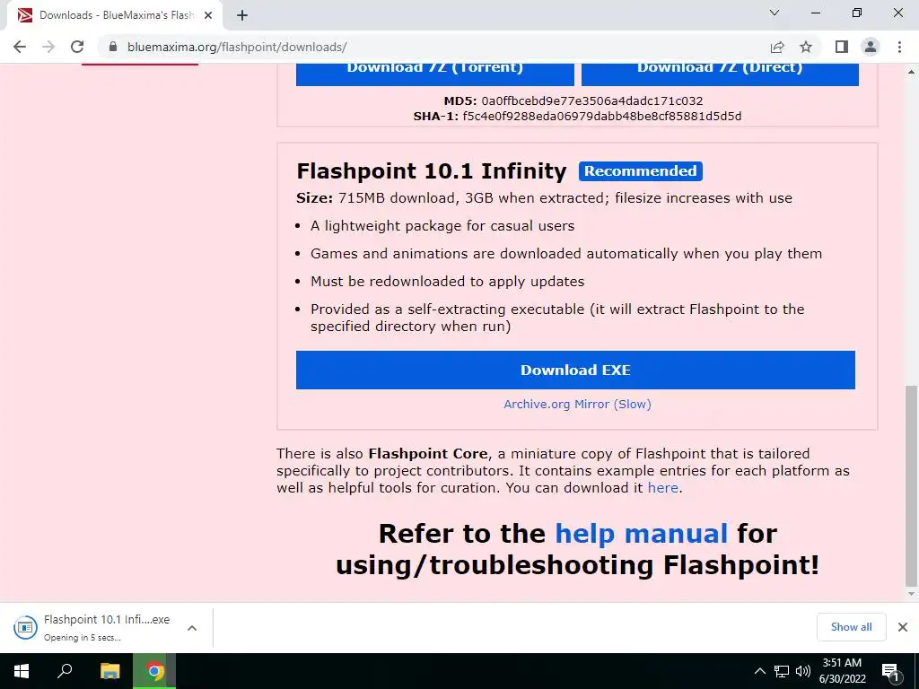Click 'A lightweight package for casual users'
The height and width of the screenshot is (689, 919).
point(442,226)
